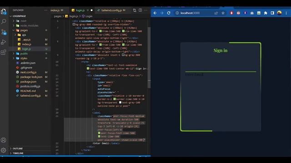291x163 pixels.
Task: Toggle the browser side panel icon
Action: [272, 13]
